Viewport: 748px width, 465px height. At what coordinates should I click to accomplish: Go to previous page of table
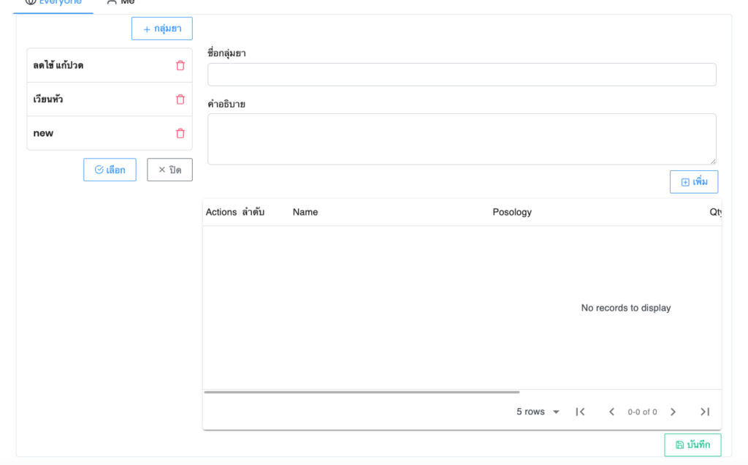611,412
